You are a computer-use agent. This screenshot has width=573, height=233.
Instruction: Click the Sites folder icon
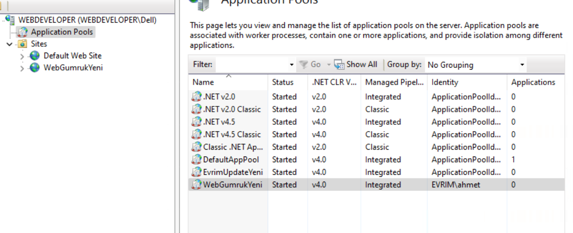pos(23,44)
